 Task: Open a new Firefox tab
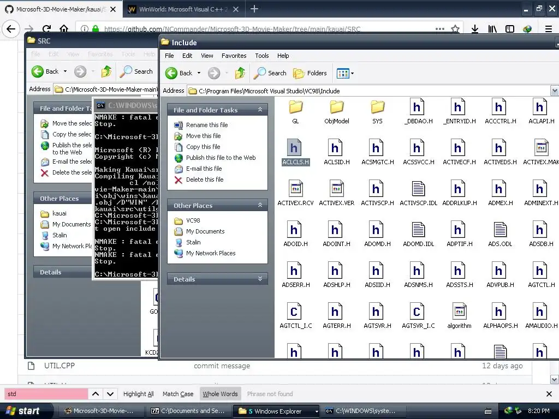click(254, 9)
